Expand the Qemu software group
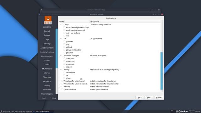This screenshot has width=201, height=113. tap(60, 89)
